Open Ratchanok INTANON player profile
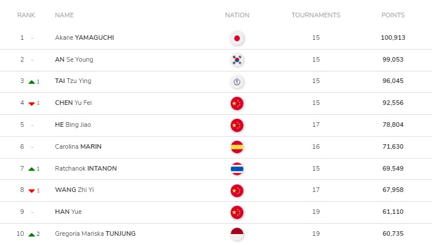The height and width of the screenshot is (245, 432). coord(86,168)
